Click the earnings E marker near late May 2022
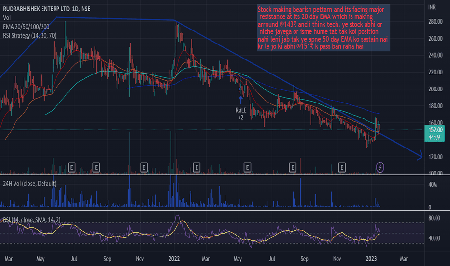This screenshot has width=450, height=266. tap(247, 167)
